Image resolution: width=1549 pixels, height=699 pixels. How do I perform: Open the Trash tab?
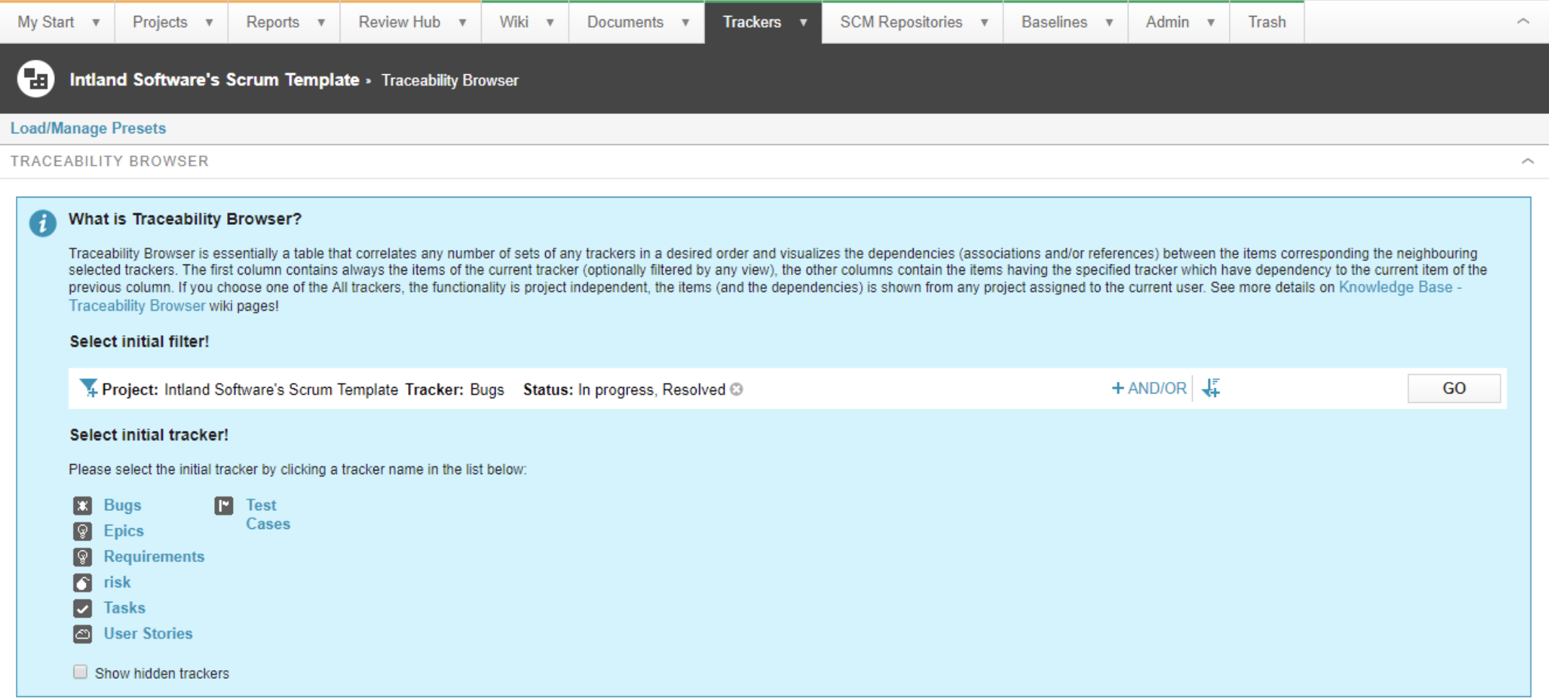pyautogui.click(x=1267, y=22)
